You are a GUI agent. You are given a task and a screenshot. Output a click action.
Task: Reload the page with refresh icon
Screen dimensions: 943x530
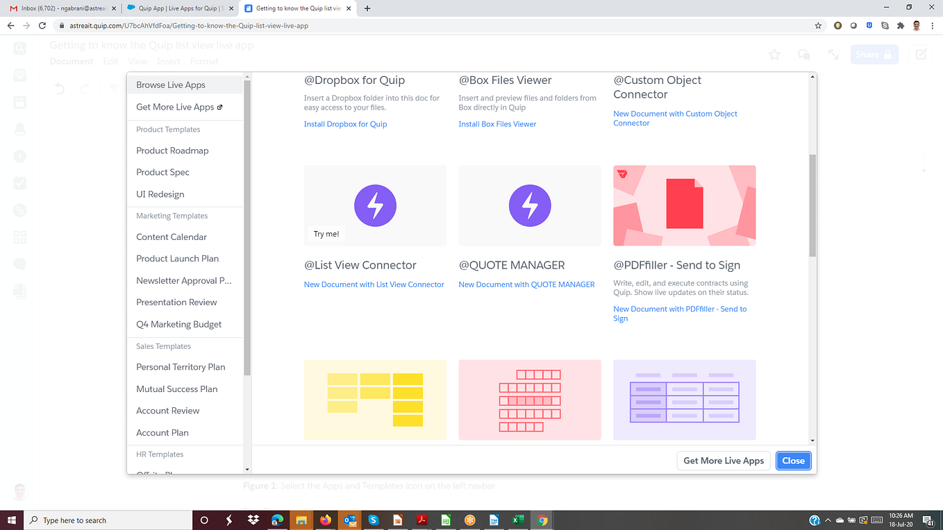(42, 26)
